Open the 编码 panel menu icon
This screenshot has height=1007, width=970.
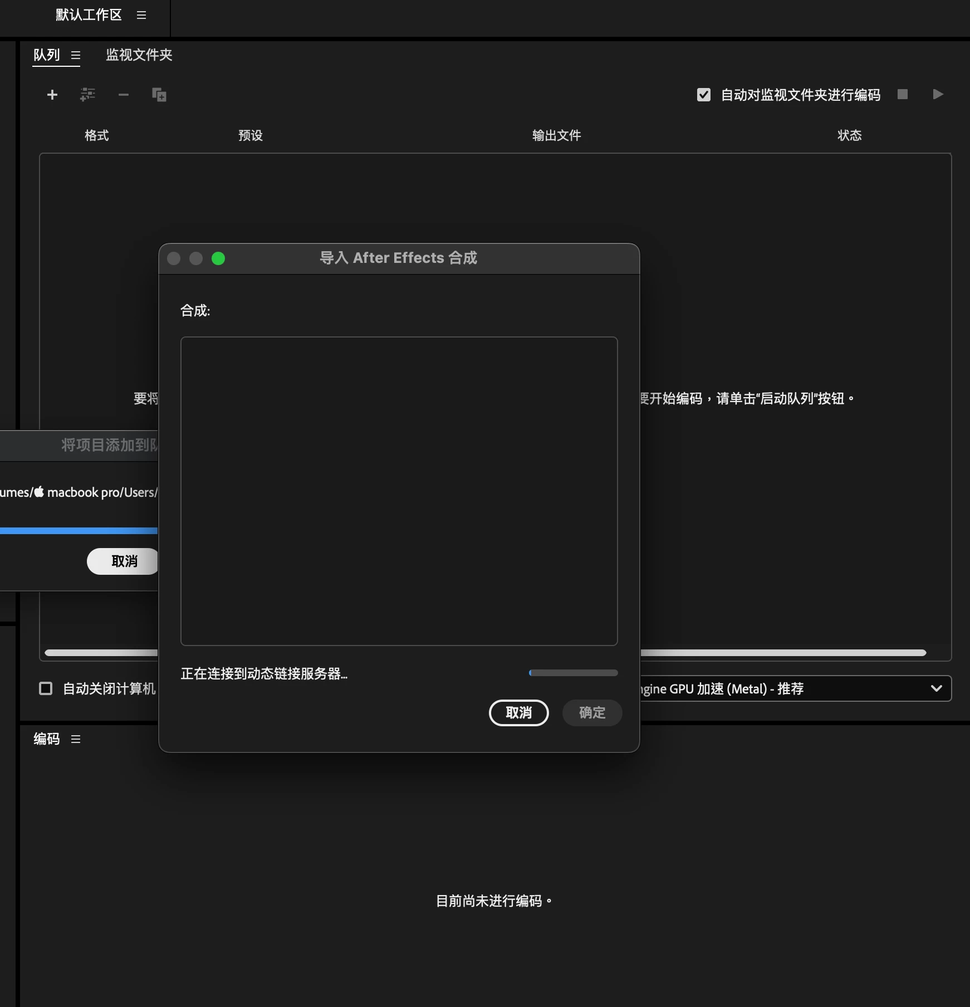click(x=76, y=739)
